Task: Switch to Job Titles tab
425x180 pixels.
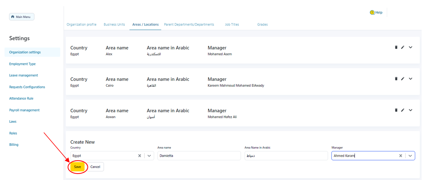Action: 232,24
